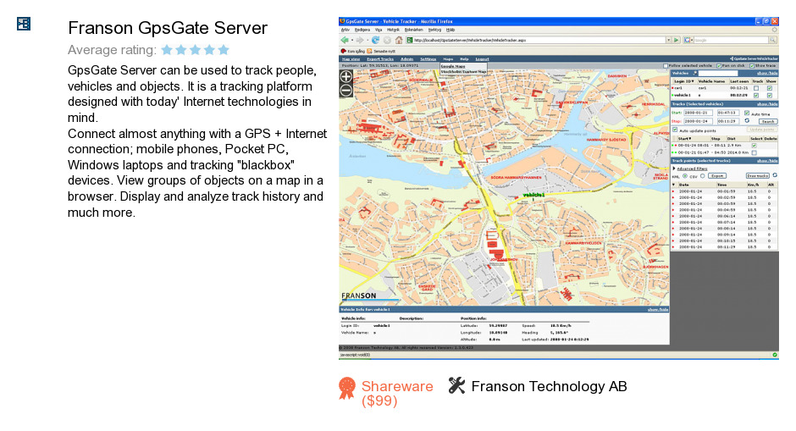Uncheck the Track box for vehicle1
The width and height of the screenshot is (796, 431).
[x=756, y=96]
